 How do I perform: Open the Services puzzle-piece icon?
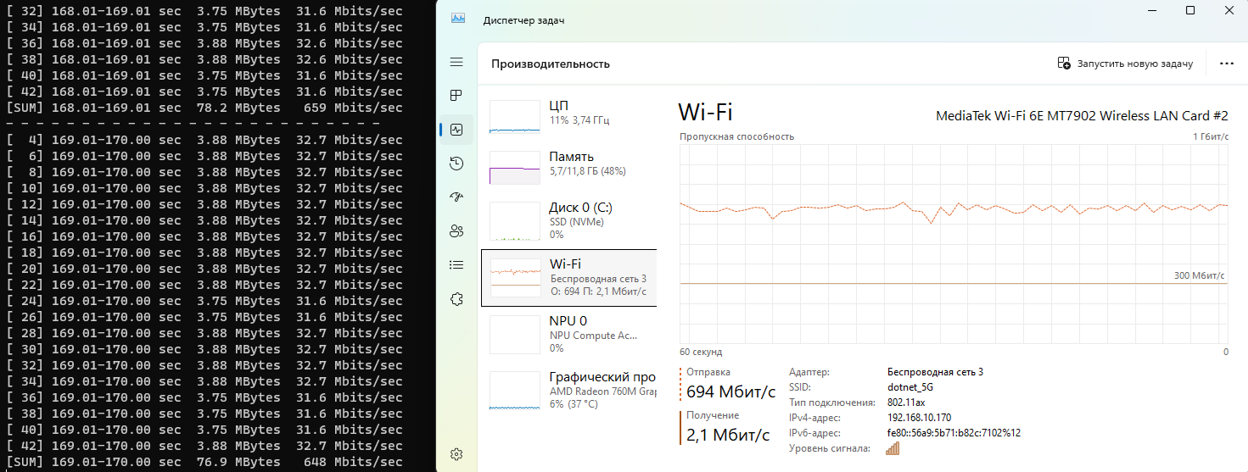click(x=456, y=298)
